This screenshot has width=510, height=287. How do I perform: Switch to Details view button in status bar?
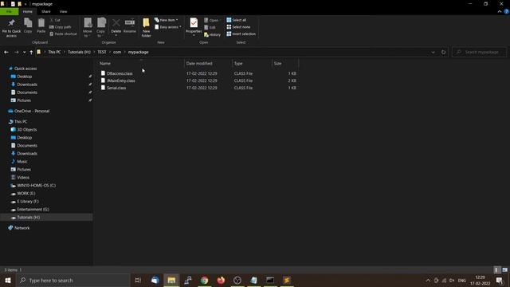pyautogui.click(x=496, y=269)
